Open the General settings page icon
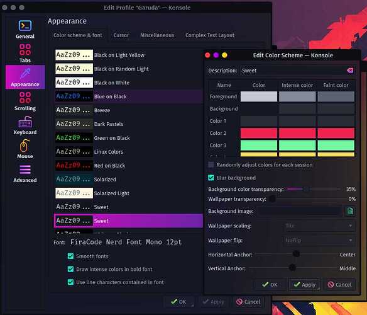The image size is (367, 315). (25, 26)
